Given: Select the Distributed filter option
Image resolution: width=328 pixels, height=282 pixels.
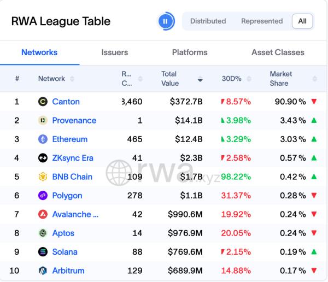Looking at the screenshot, I should [208, 21].
